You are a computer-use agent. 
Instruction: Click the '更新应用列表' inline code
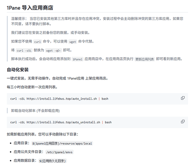pos(145,59)
